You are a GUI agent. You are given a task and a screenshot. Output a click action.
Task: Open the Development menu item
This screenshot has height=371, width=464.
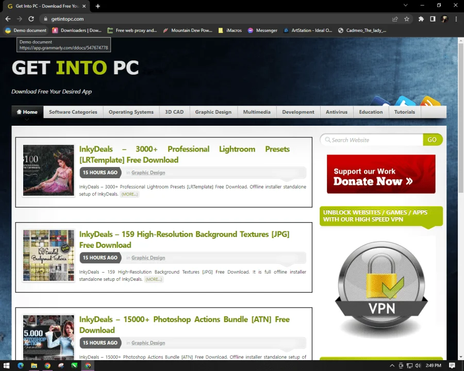pyautogui.click(x=299, y=112)
